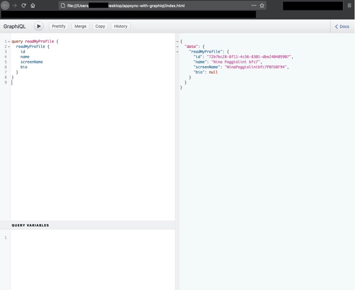Collapse the "data" object in the results
Screen dimensions: 355x290
click(x=177, y=47)
